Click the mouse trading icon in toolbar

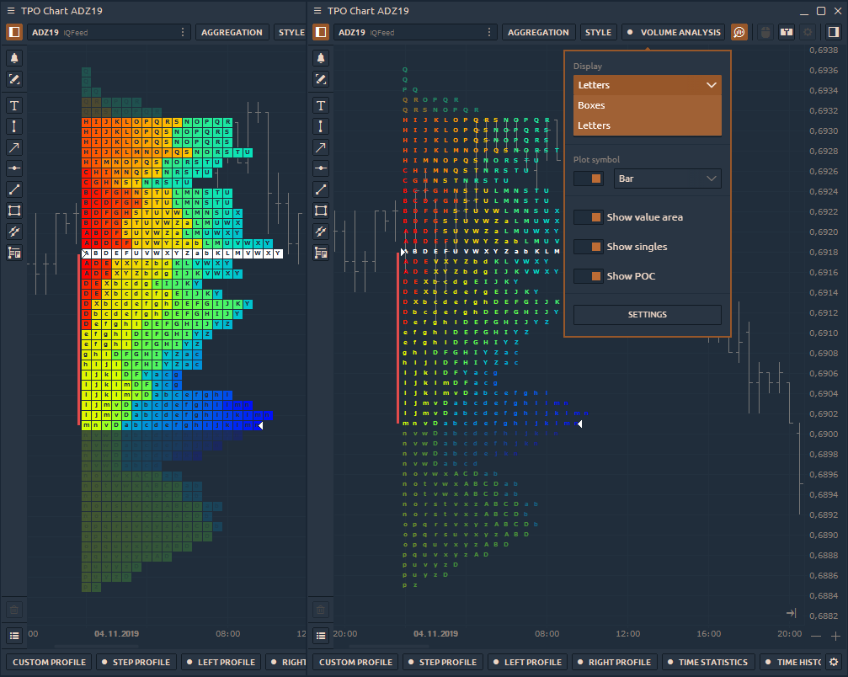[765, 33]
